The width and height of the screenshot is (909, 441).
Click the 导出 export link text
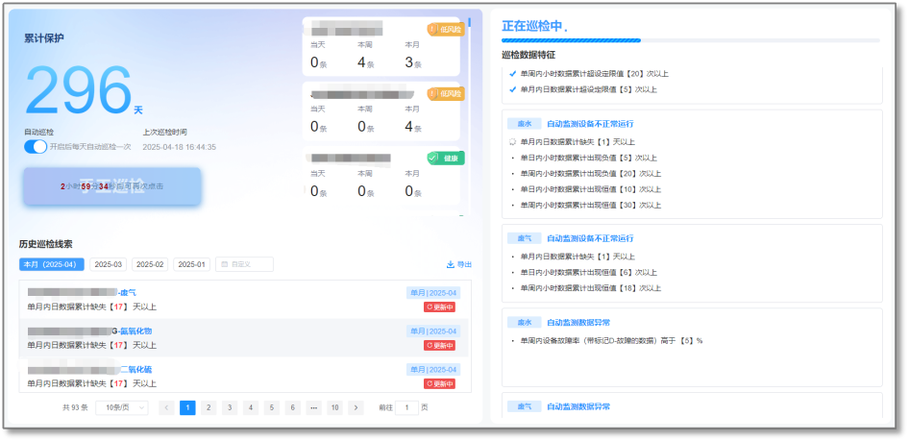(464, 264)
